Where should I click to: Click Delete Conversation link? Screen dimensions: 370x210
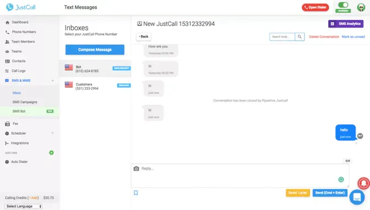324,37
